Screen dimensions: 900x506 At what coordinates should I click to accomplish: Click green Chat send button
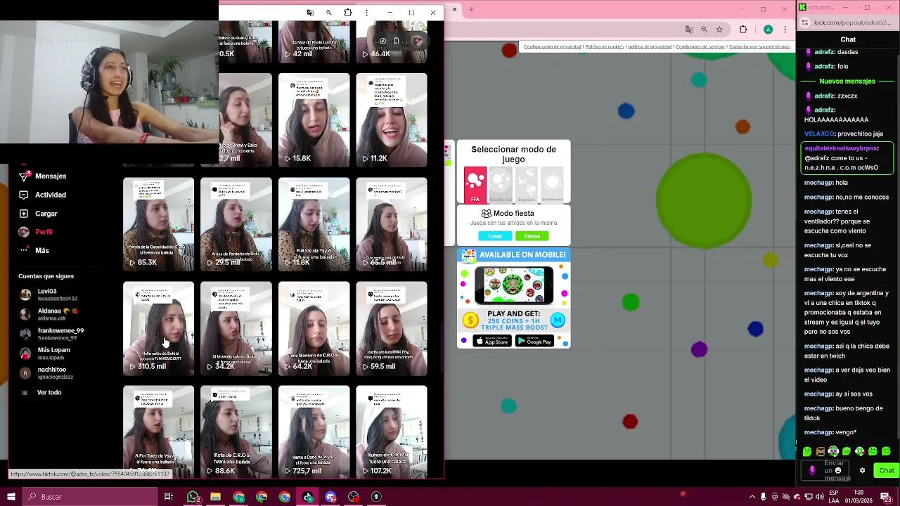click(x=886, y=470)
